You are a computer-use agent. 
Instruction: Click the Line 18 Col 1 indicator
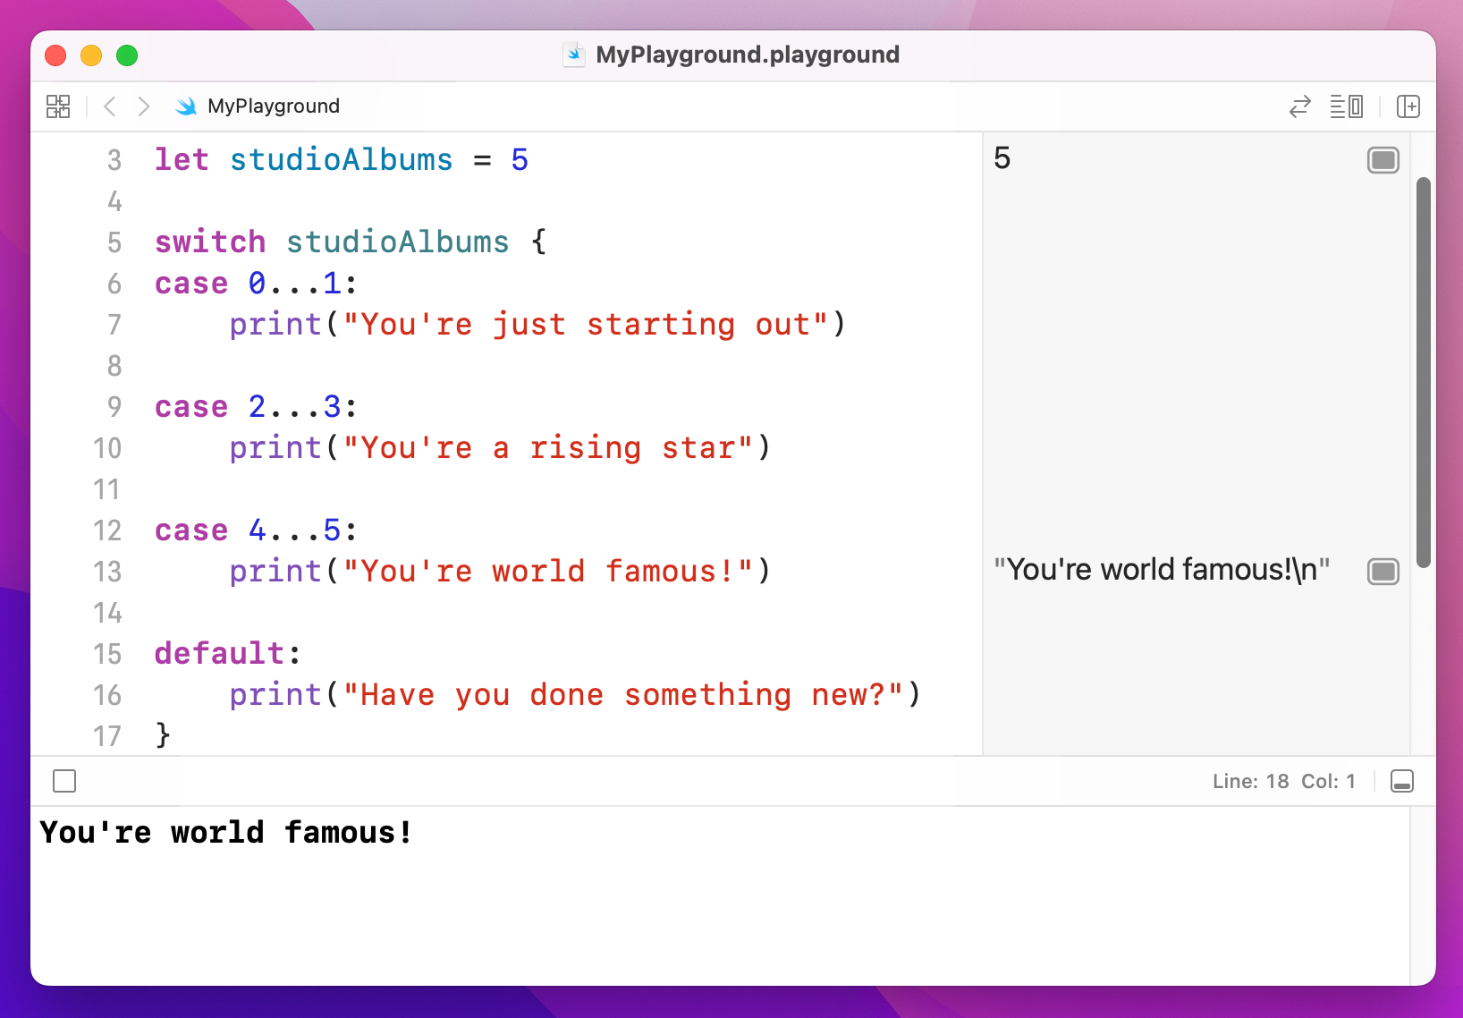pyautogui.click(x=1283, y=781)
